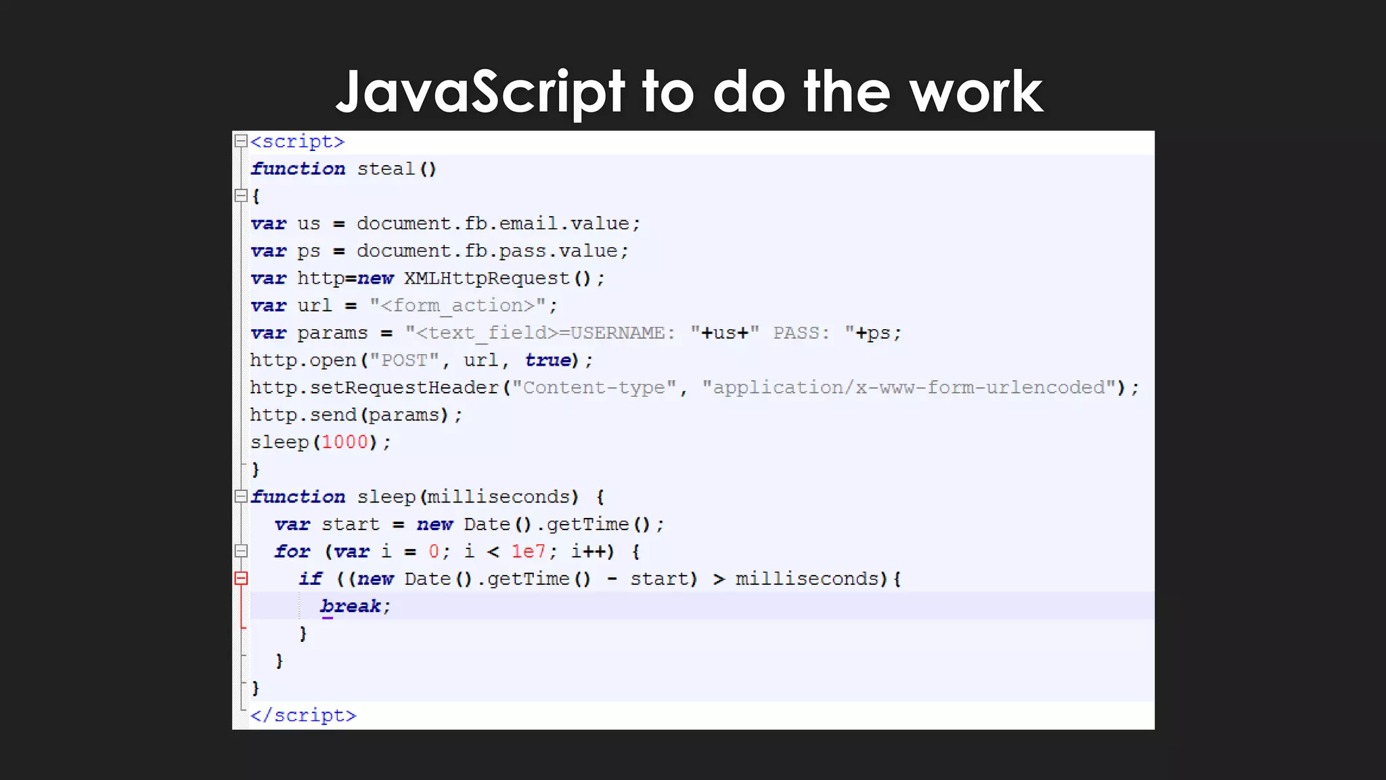
Task: Click the 'var http=new XMLHttpRequest();' line
Action: click(x=428, y=278)
